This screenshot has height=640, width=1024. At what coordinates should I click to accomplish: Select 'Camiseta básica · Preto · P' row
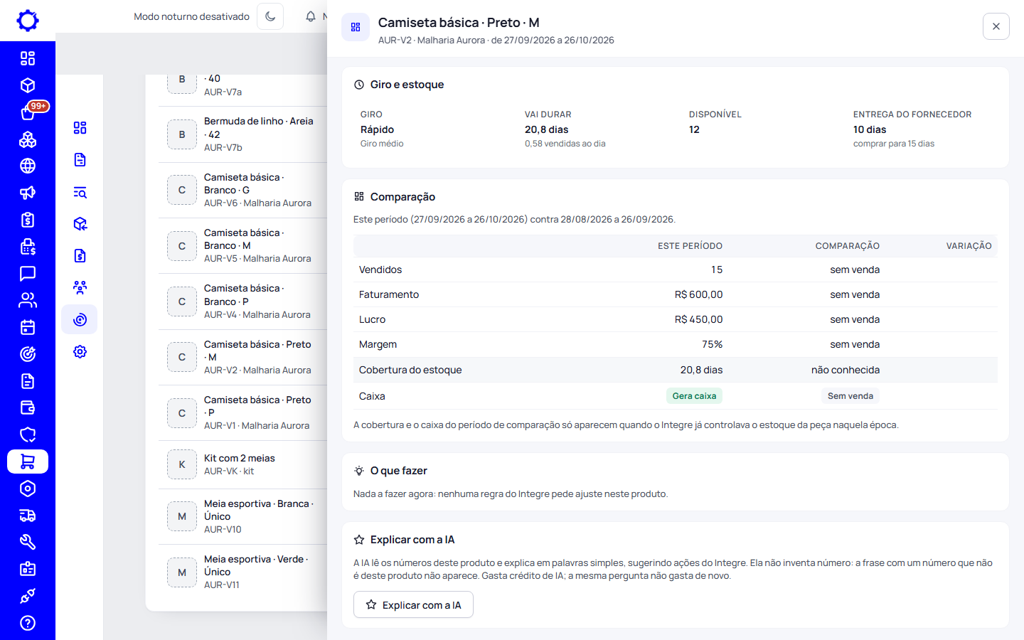click(x=242, y=412)
